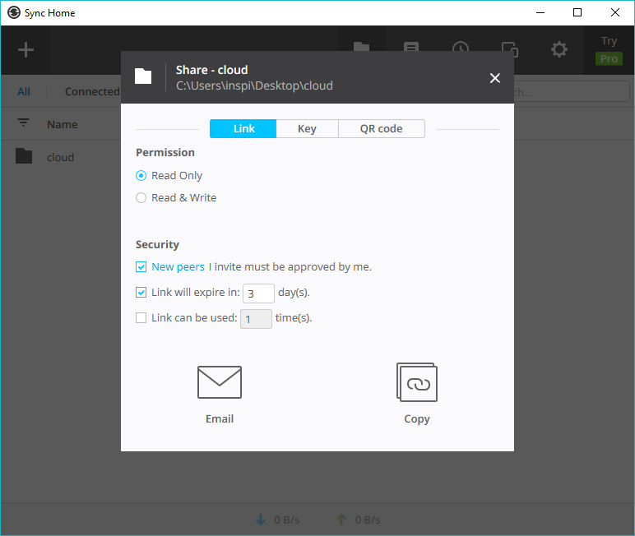Switch to the Key tab

tap(307, 129)
